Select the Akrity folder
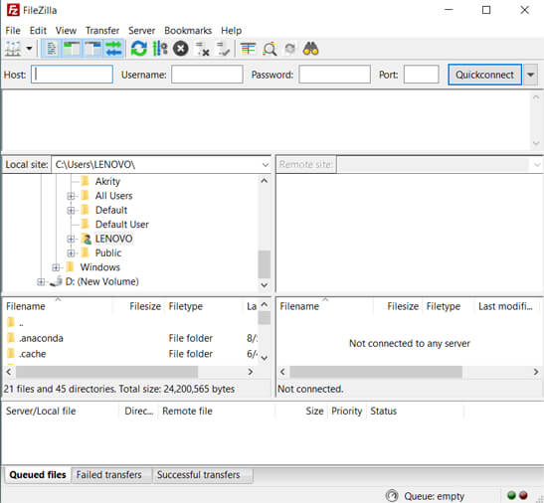 [107, 182]
